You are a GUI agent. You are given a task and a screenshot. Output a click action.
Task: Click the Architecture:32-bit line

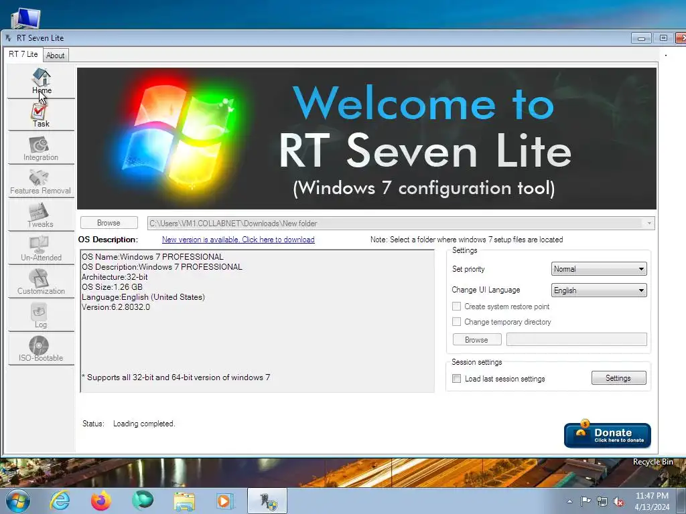pos(115,277)
